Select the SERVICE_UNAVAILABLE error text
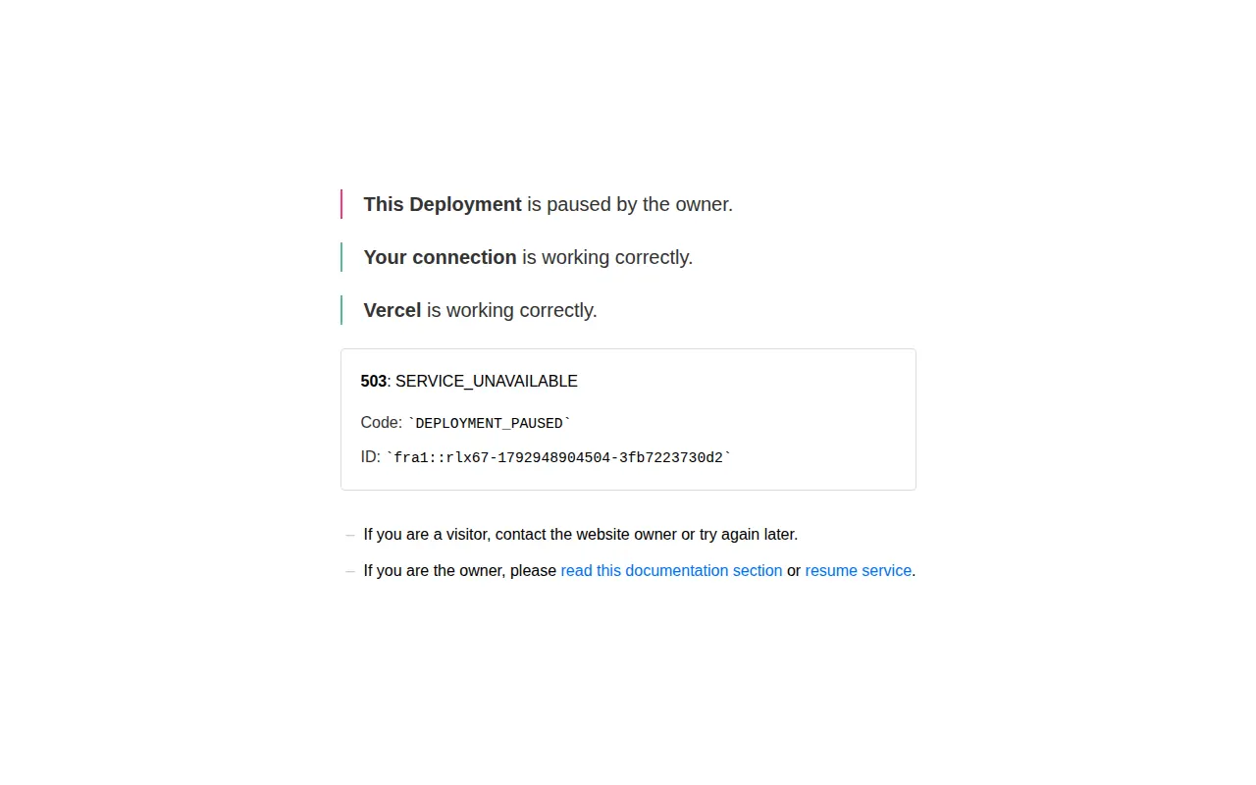 [x=487, y=381]
